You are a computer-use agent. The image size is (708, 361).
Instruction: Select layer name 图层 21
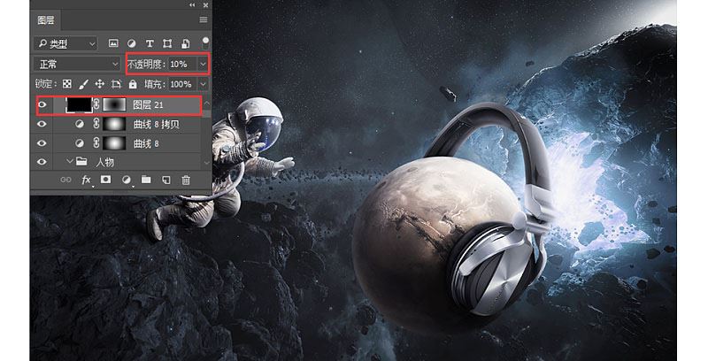point(148,104)
